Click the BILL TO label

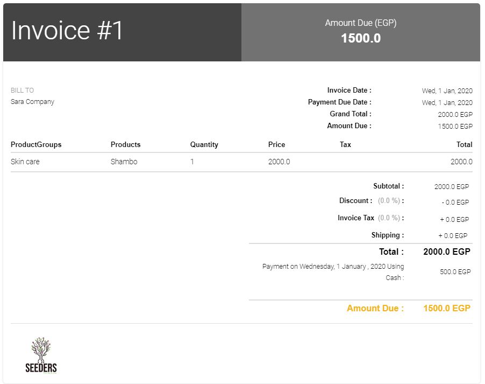coord(21,90)
